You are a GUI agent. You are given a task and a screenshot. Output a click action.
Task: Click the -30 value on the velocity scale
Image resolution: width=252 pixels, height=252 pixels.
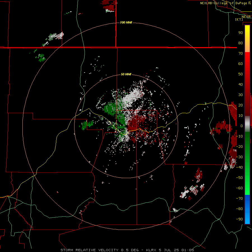pyautogui.click(x=239, y=157)
